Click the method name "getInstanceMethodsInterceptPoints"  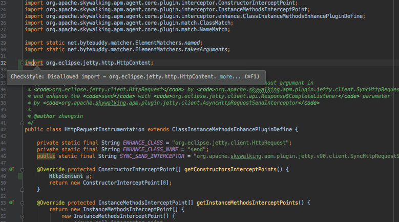pyautogui.click(x=247, y=203)
